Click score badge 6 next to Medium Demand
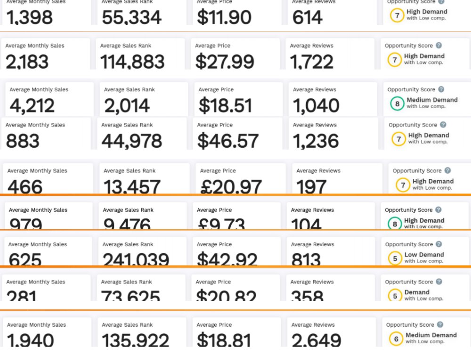 coord(396,339)
